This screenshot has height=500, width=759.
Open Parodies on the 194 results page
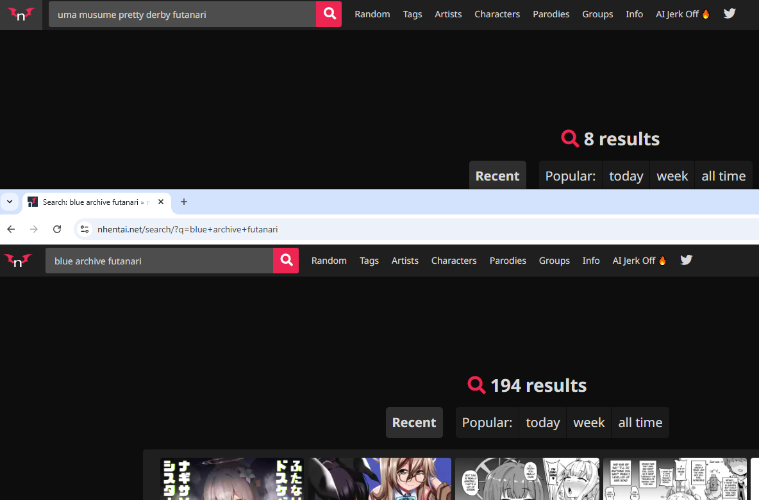coord(508,261)
